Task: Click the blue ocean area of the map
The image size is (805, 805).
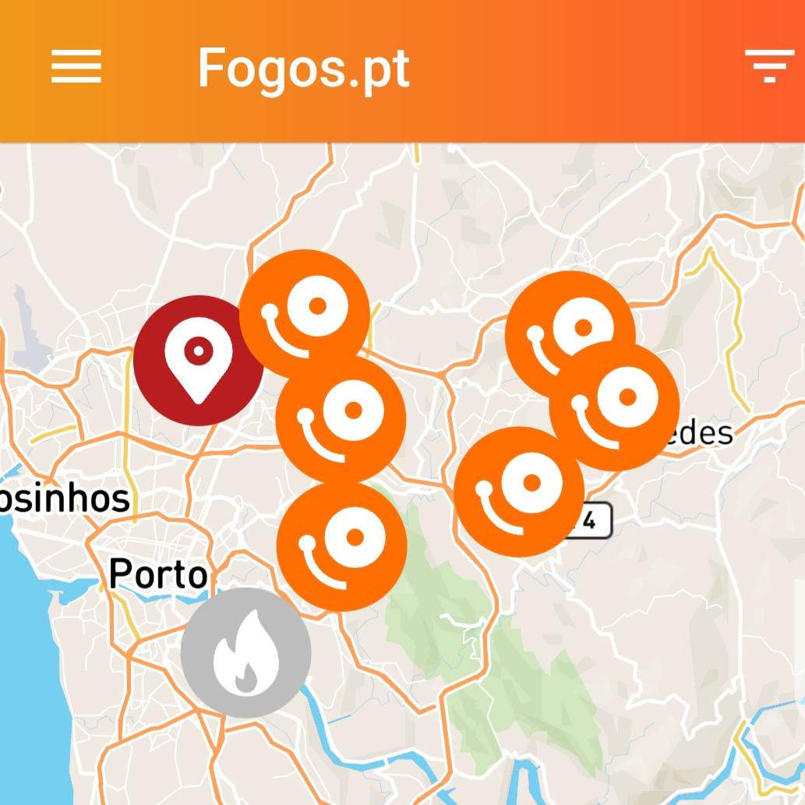Action: [x=31, y=667]
